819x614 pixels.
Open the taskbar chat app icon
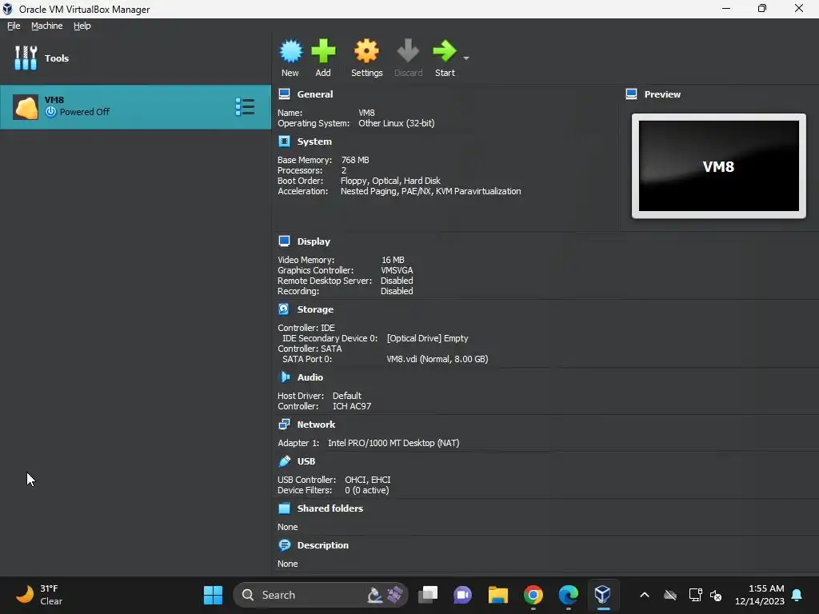point(463,595)
